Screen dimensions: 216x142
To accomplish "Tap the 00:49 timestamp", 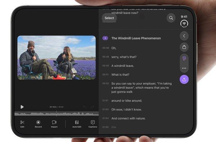I will [105, 66].
